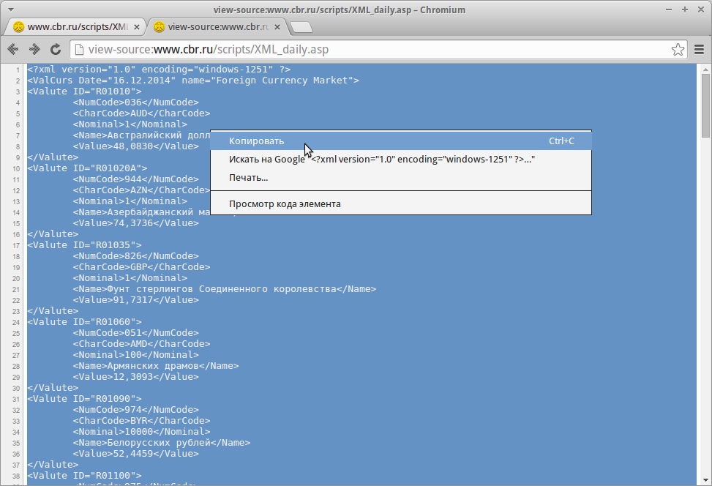Click the favicon on the view-source tab
The height and width of the screenshot is (486, 712).
tap(160, 26)
